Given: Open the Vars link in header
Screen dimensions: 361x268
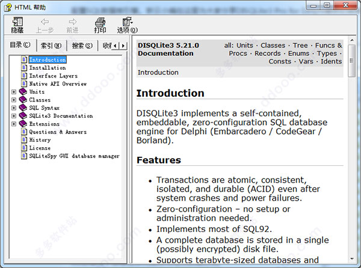Looking at the screenshot, I should [306, 62].
